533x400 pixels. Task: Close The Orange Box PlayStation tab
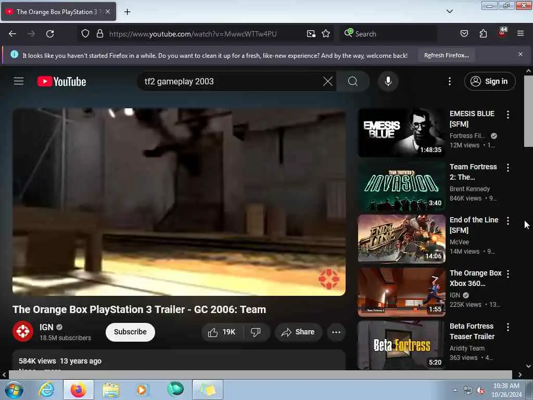coord(107,11)
